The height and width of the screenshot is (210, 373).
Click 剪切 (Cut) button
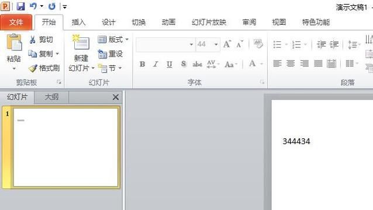tap(40, 40)
